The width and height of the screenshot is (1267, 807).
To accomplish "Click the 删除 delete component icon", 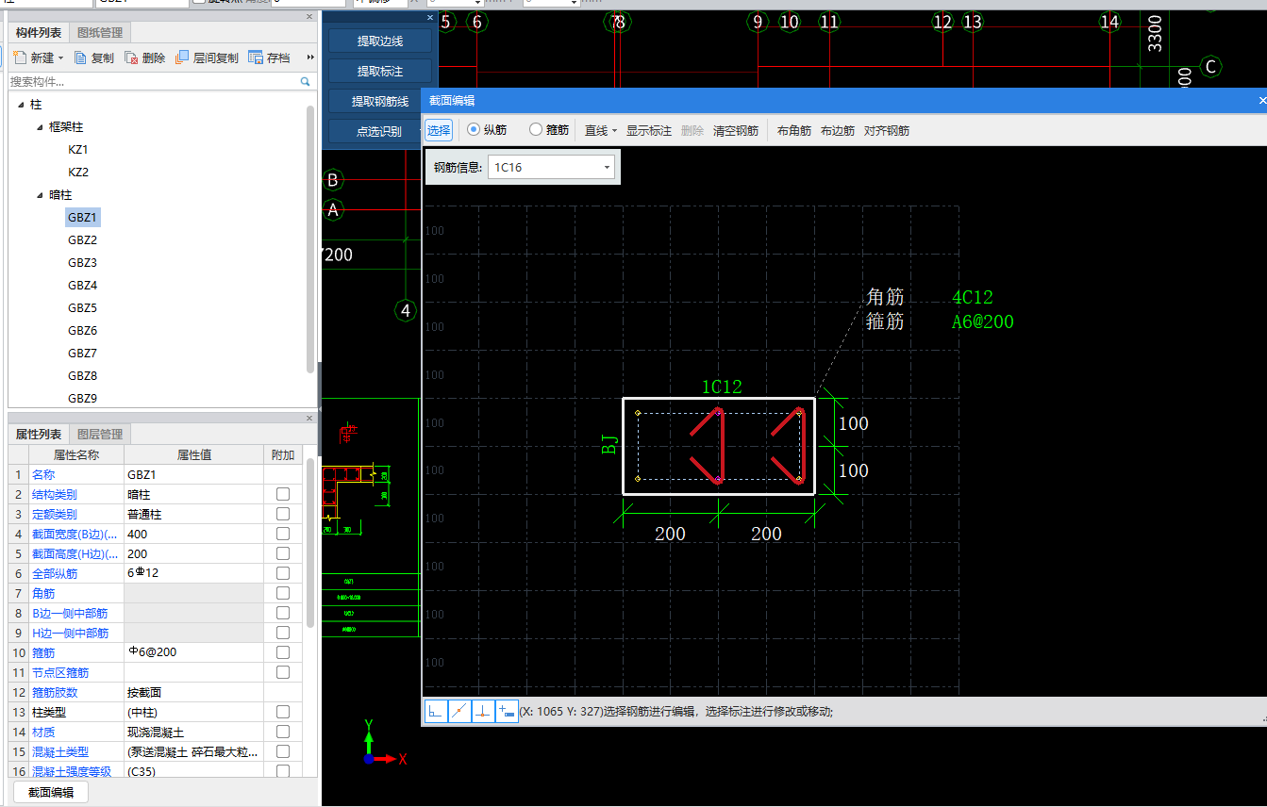I will point(132,58).
